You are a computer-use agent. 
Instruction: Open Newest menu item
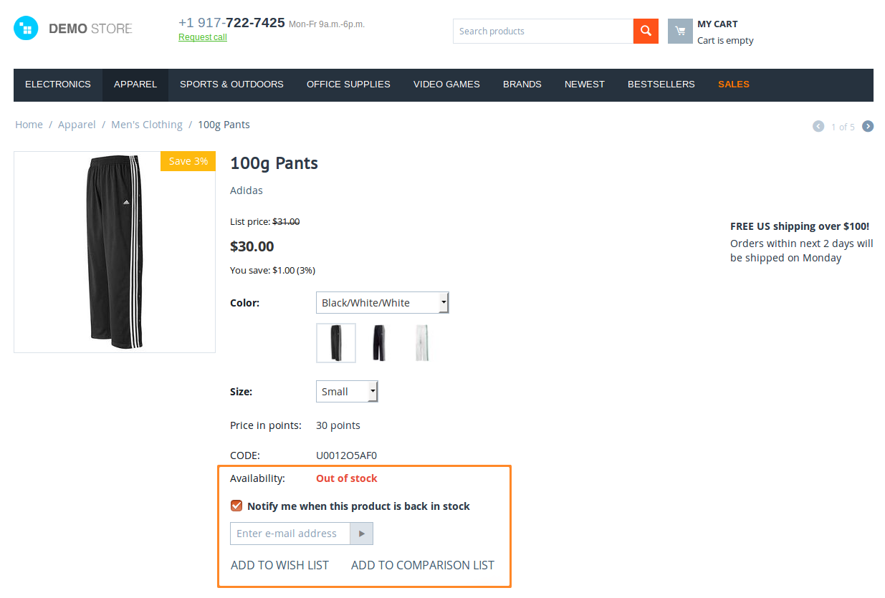coord(585,85)
